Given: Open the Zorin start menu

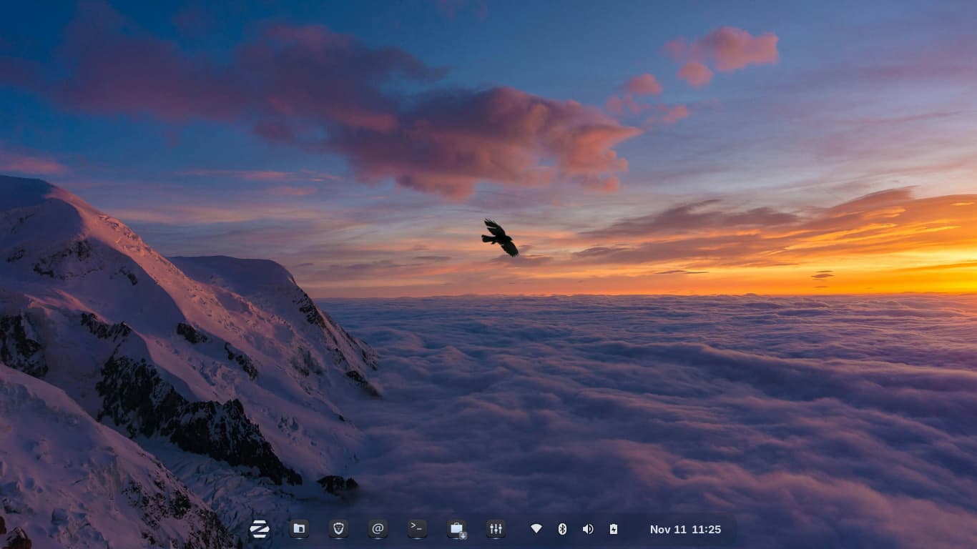Looking at the screenshot, I should pyautogui.click(x=259, y=529).
